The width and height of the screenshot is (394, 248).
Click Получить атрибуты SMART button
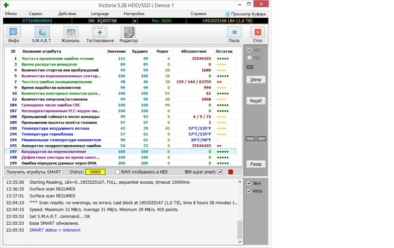click(33, 172)
